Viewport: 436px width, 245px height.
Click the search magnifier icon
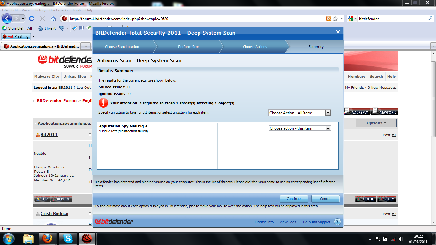[430, 19]
